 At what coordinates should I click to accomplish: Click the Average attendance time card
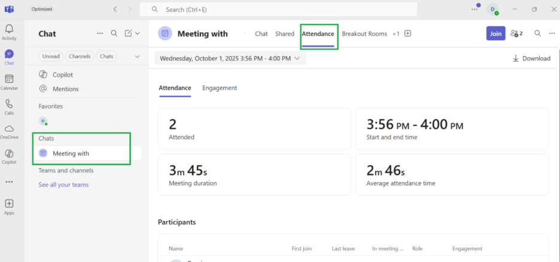click(x=452, y=175)
